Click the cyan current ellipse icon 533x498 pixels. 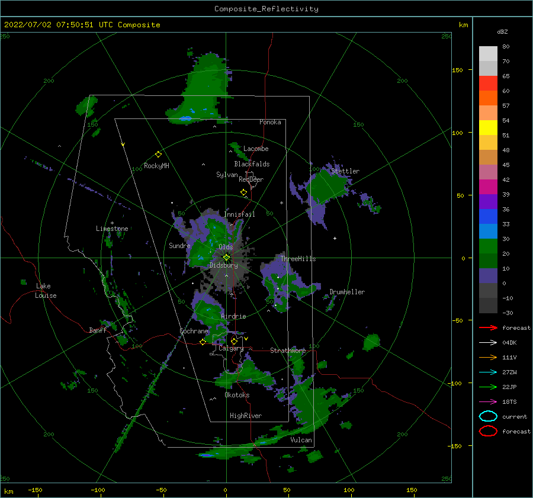pos(488,416)
